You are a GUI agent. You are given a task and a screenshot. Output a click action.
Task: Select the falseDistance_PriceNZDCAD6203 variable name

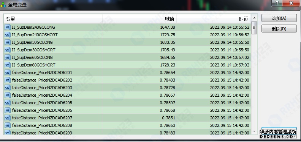click(x=42, y=88)
